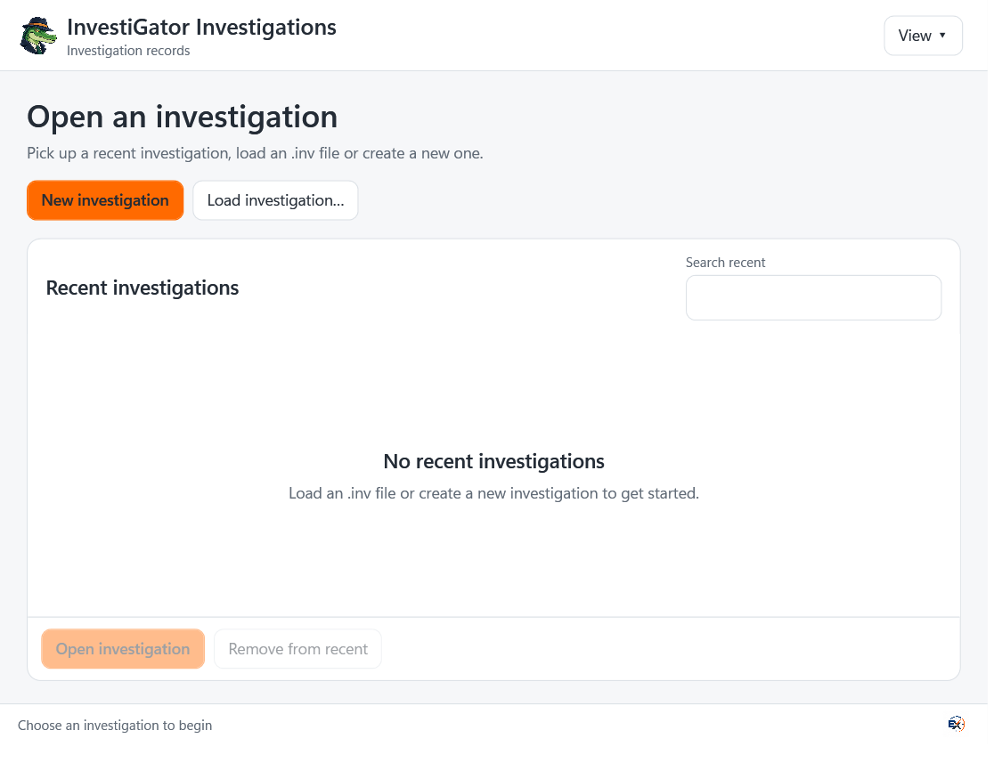The height and width of the screenshot is (779, 1002).
Task: Click 'Open an investigation' page heading
Action: 182,117
